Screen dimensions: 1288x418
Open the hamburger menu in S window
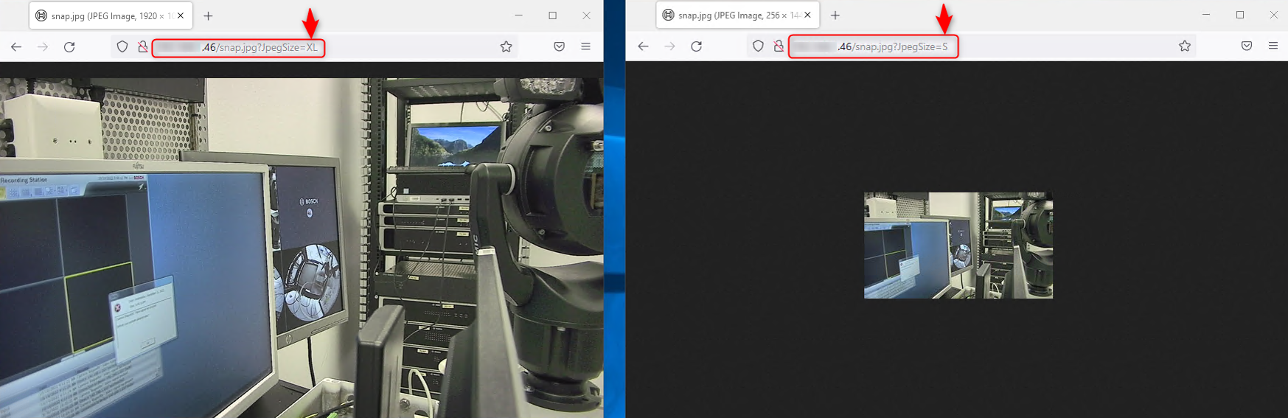(1273, 46)
